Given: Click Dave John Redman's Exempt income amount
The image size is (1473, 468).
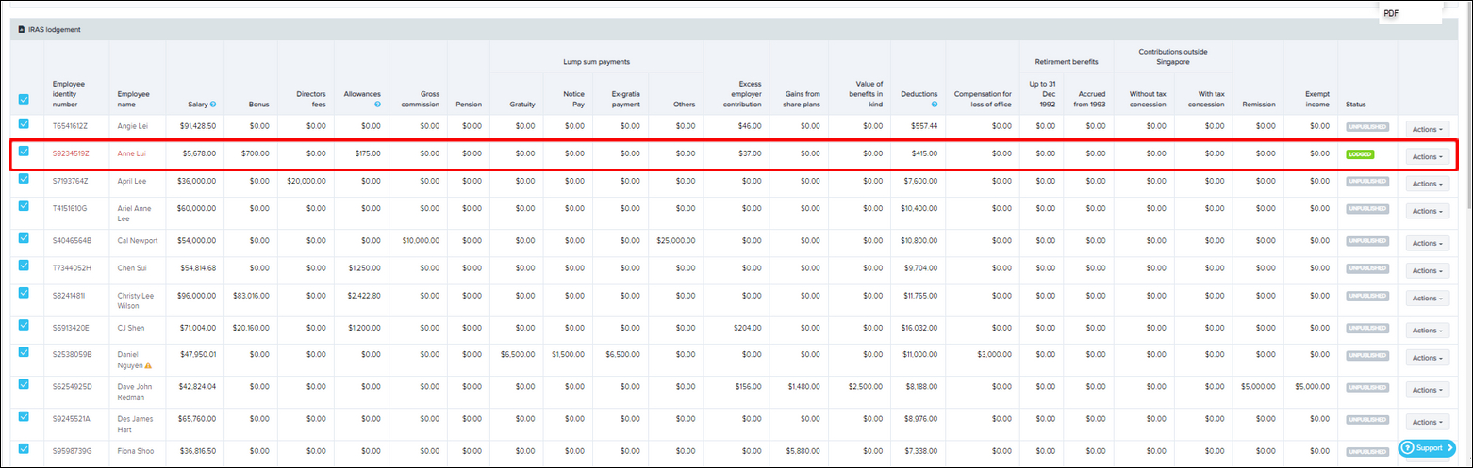Looking at the screenshot, I should click(x=1310, y=385).
